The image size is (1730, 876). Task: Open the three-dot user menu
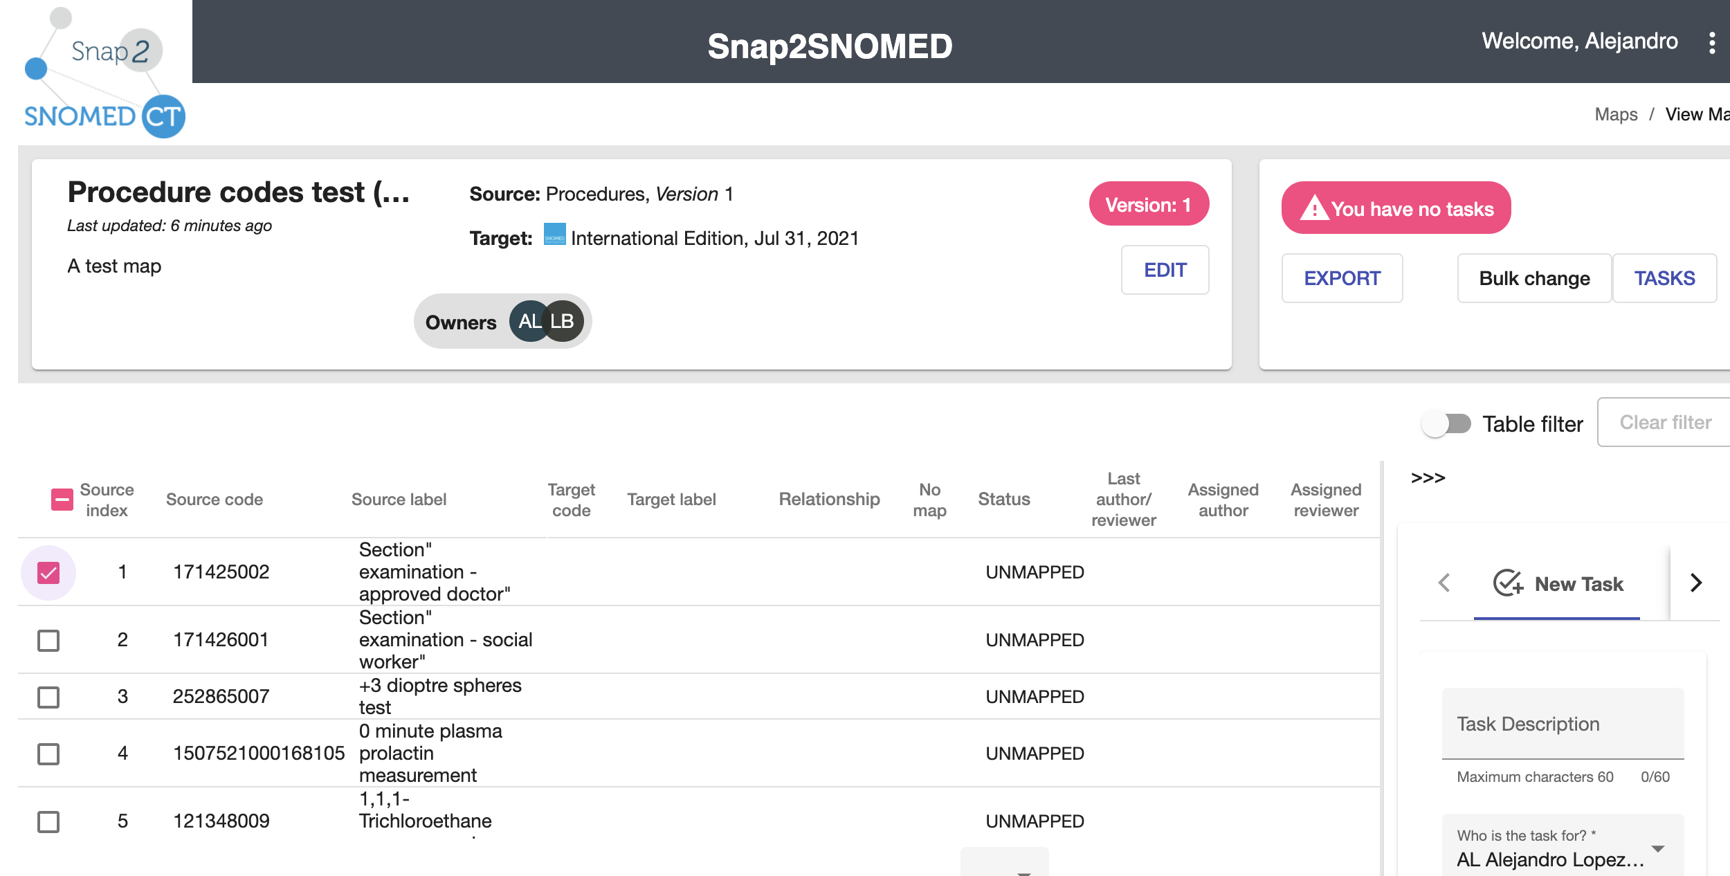(1711, 43)
